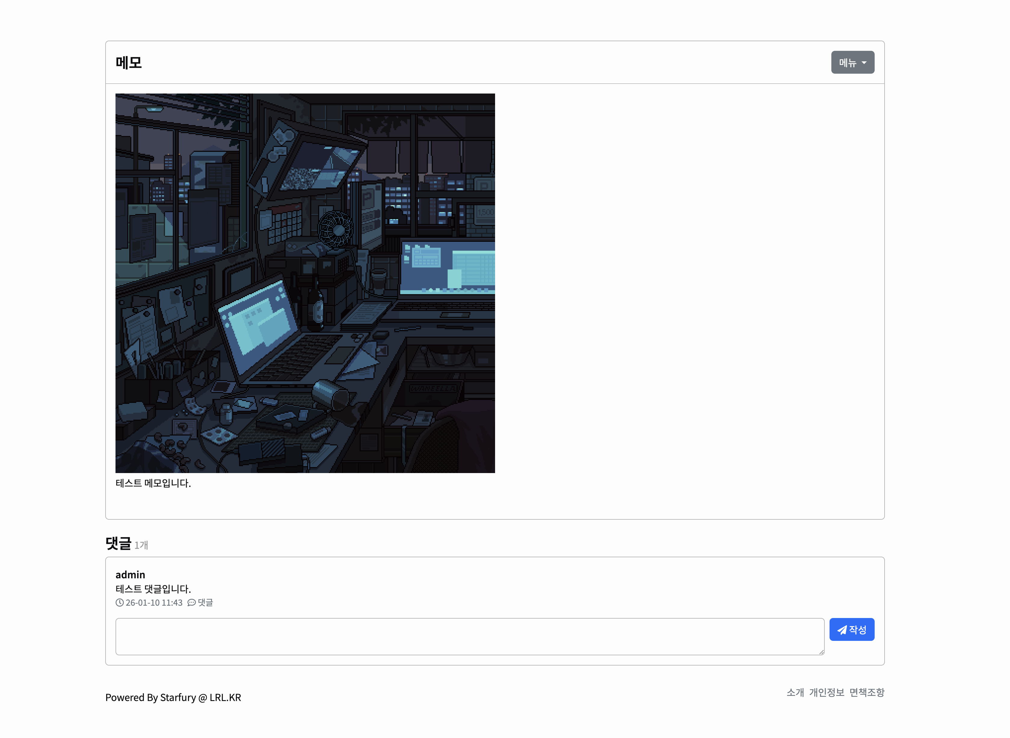The width and height of the screenshot is (1010, 738).
Task: Click the admin username in the comment
Action: [130, 574]
